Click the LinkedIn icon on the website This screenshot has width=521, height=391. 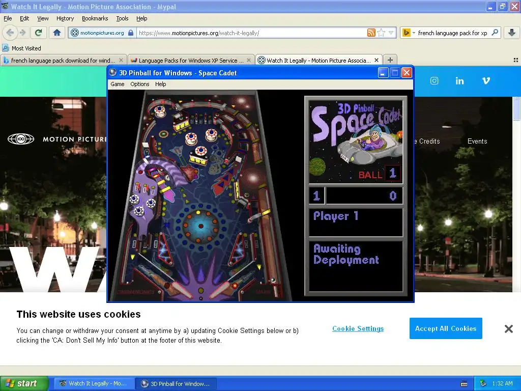click(x=459, y=80)
